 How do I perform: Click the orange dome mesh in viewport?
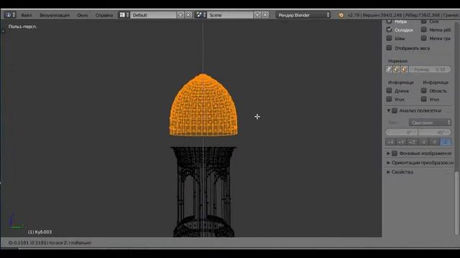tap(203, 105)
